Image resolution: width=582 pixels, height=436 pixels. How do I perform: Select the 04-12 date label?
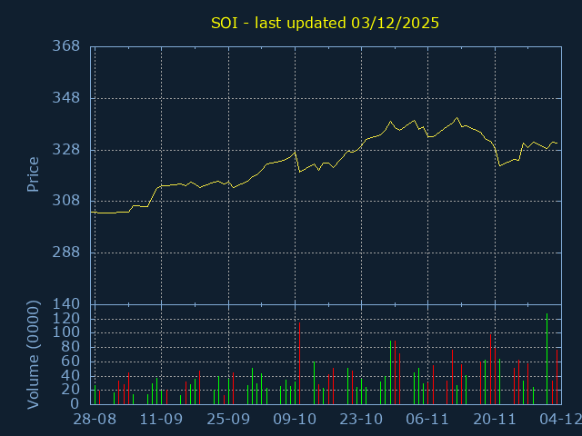pyautogui.click(x=559, y=420)
